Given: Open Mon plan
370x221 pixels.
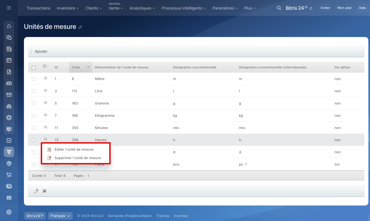Looking at the screenshot, I should [345, 8].
